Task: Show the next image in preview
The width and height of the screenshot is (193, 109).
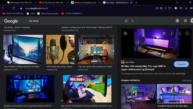Action: [187, 33]
